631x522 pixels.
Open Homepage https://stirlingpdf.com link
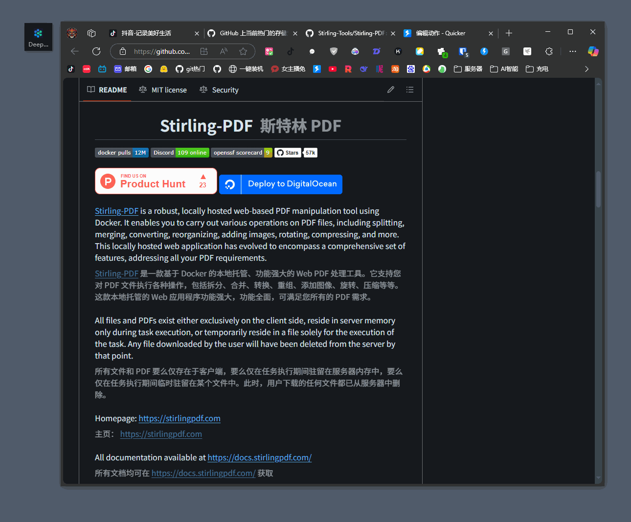tap(180, 418)
